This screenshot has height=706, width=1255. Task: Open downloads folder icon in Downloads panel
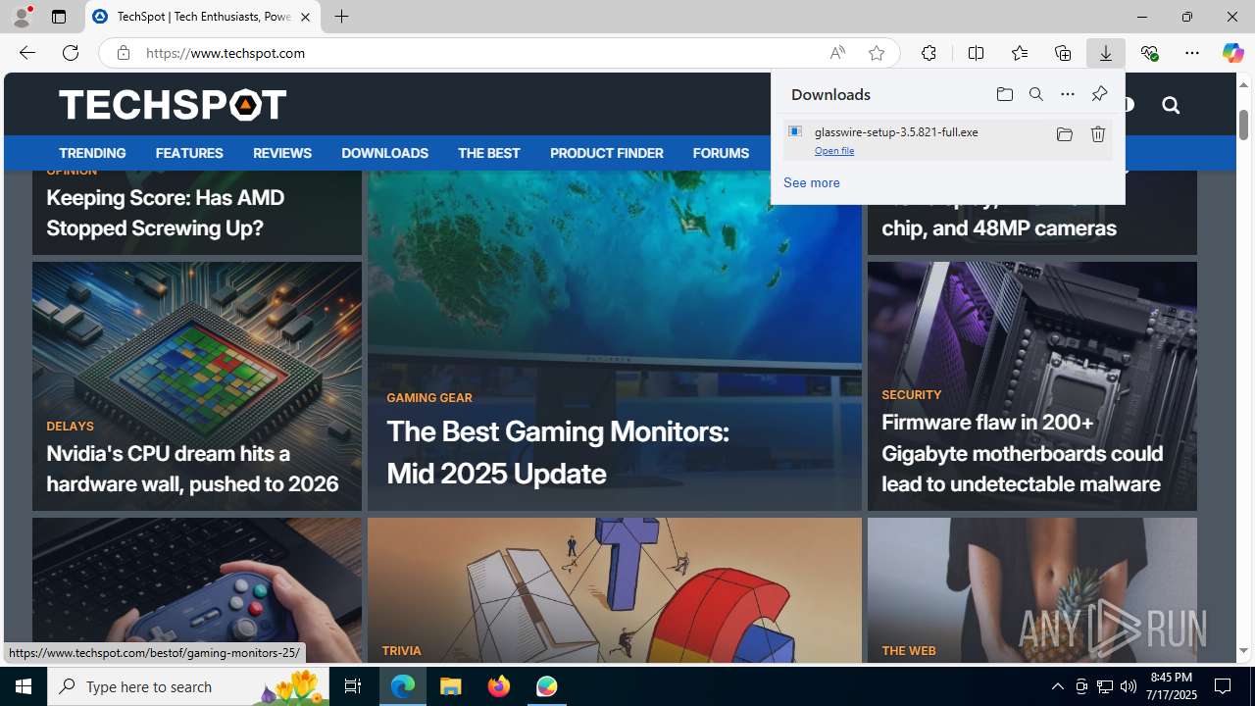tap(1004, 94)
